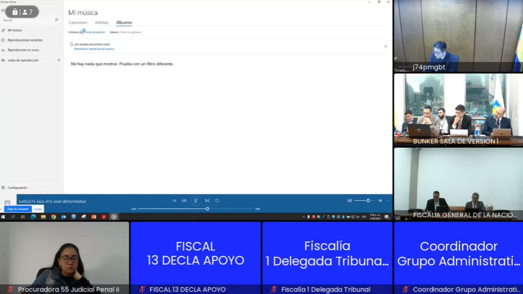
Task: Open the Fecha de adición sort dropdown
Action: click(x=94, y=32)
